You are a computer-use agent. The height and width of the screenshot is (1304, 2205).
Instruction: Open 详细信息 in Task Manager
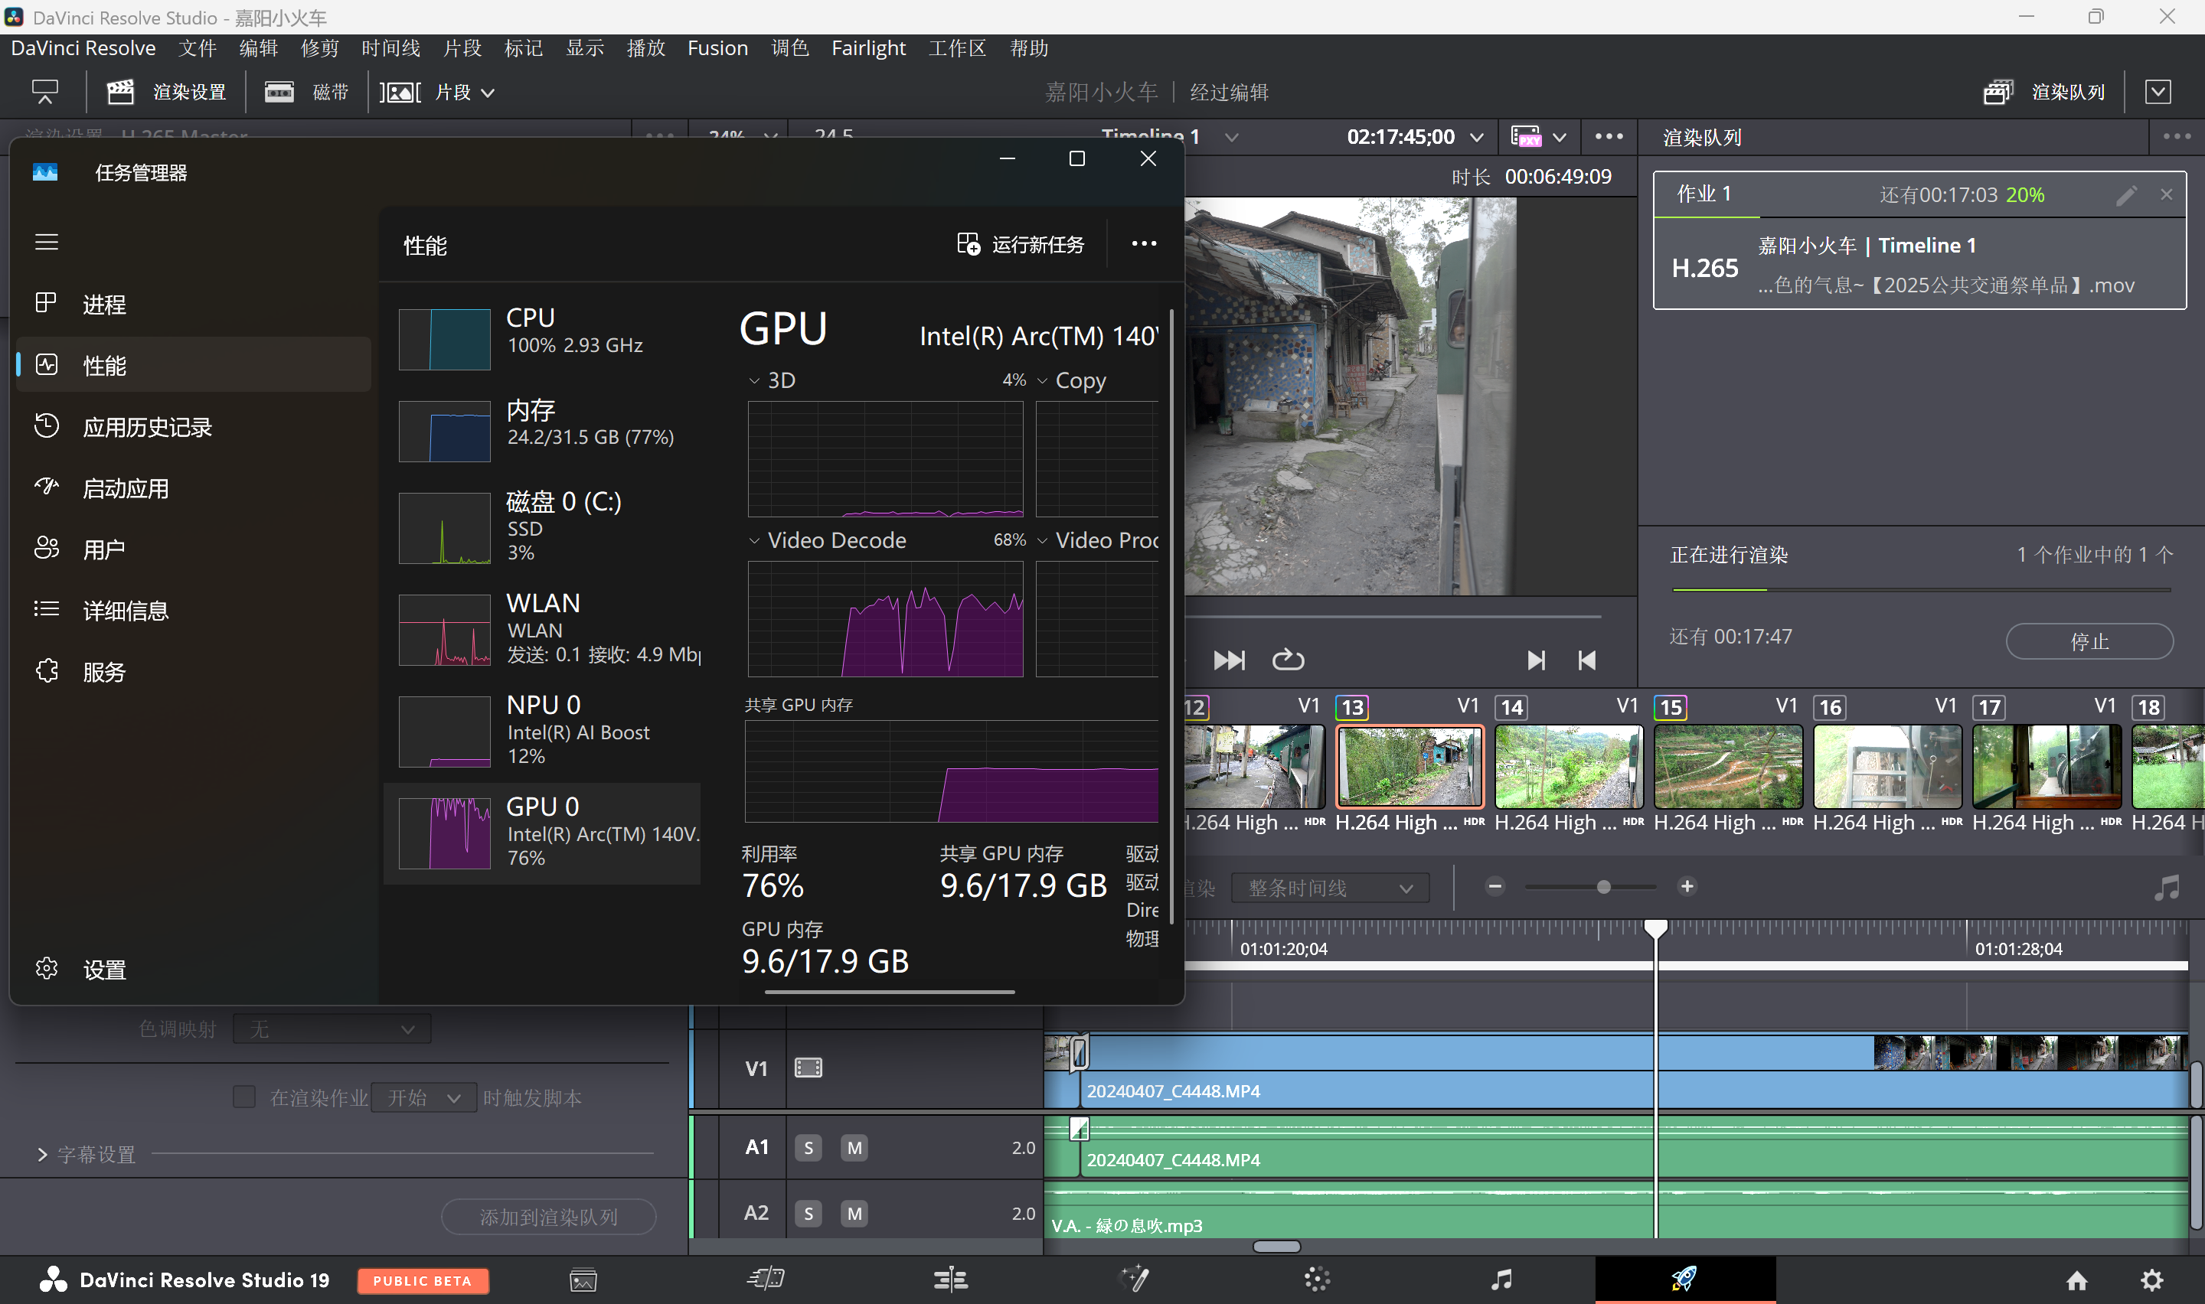(194, 611)
